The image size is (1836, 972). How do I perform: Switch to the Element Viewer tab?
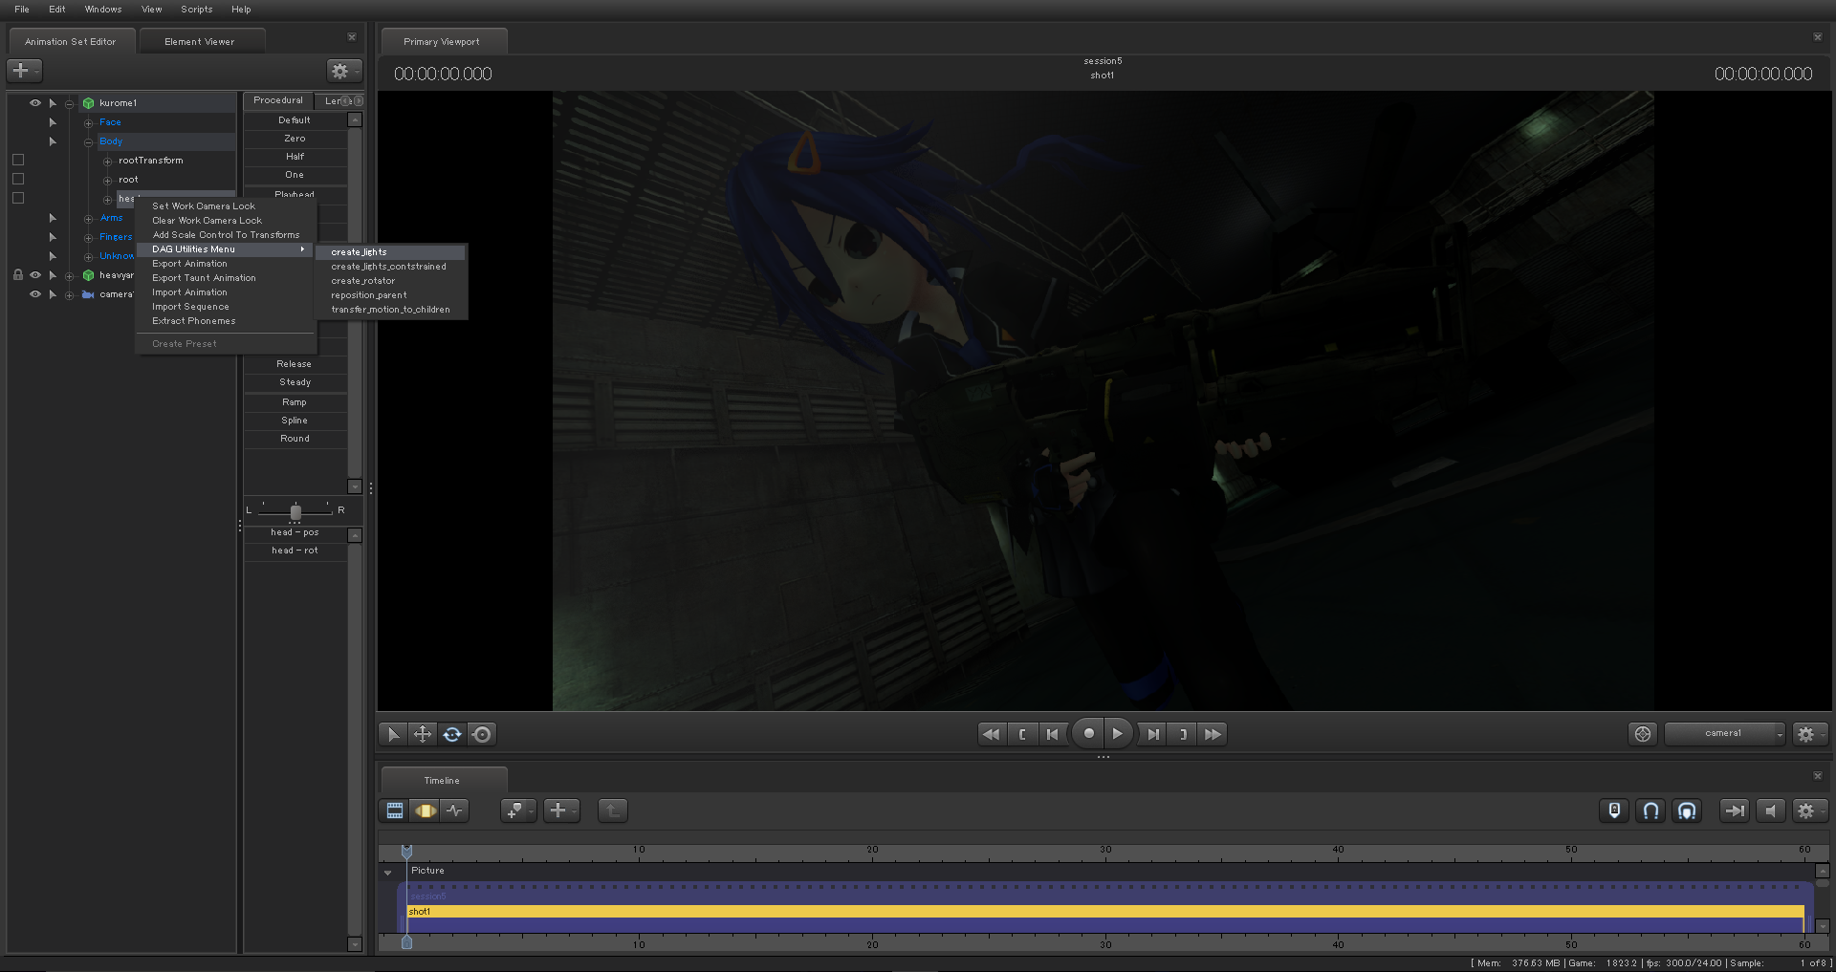[x=200, y=41]
